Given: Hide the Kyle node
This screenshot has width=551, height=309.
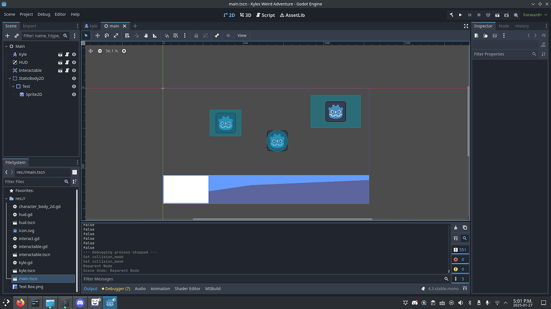Looking at the screenshot, I should tap(74, 54).
